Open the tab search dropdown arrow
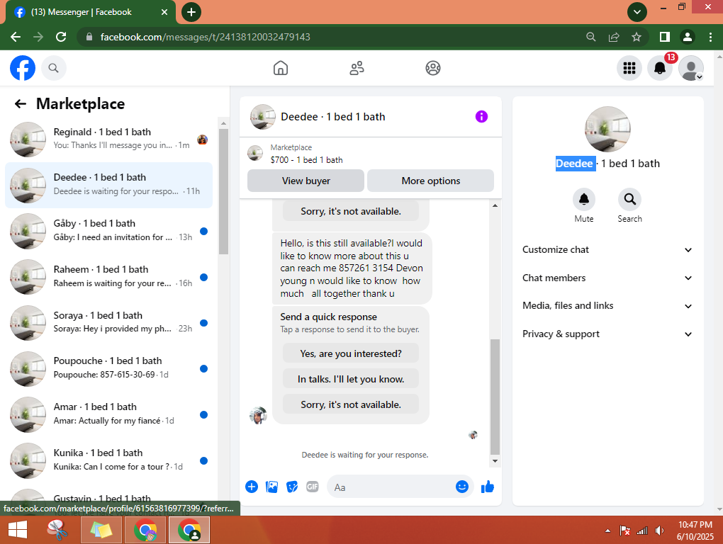723x544 pixels. point(637,12)
